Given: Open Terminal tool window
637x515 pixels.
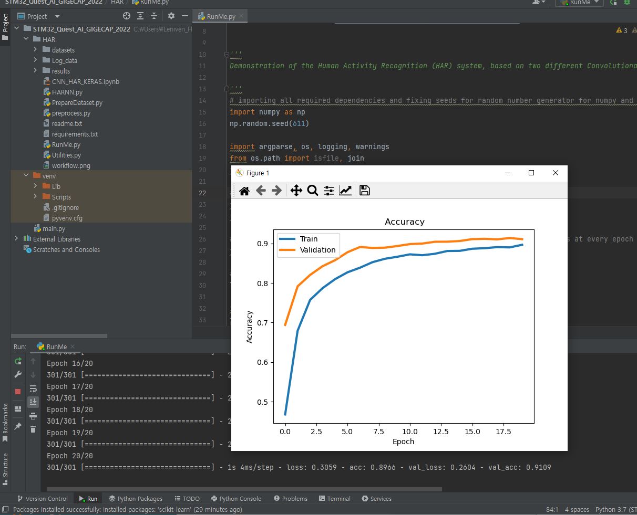Looking at the screenshot, I should tap(334, 499).
